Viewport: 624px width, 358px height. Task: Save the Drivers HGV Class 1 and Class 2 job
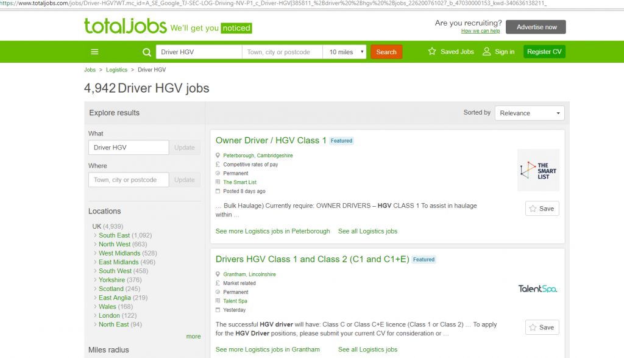coord(542,327)
